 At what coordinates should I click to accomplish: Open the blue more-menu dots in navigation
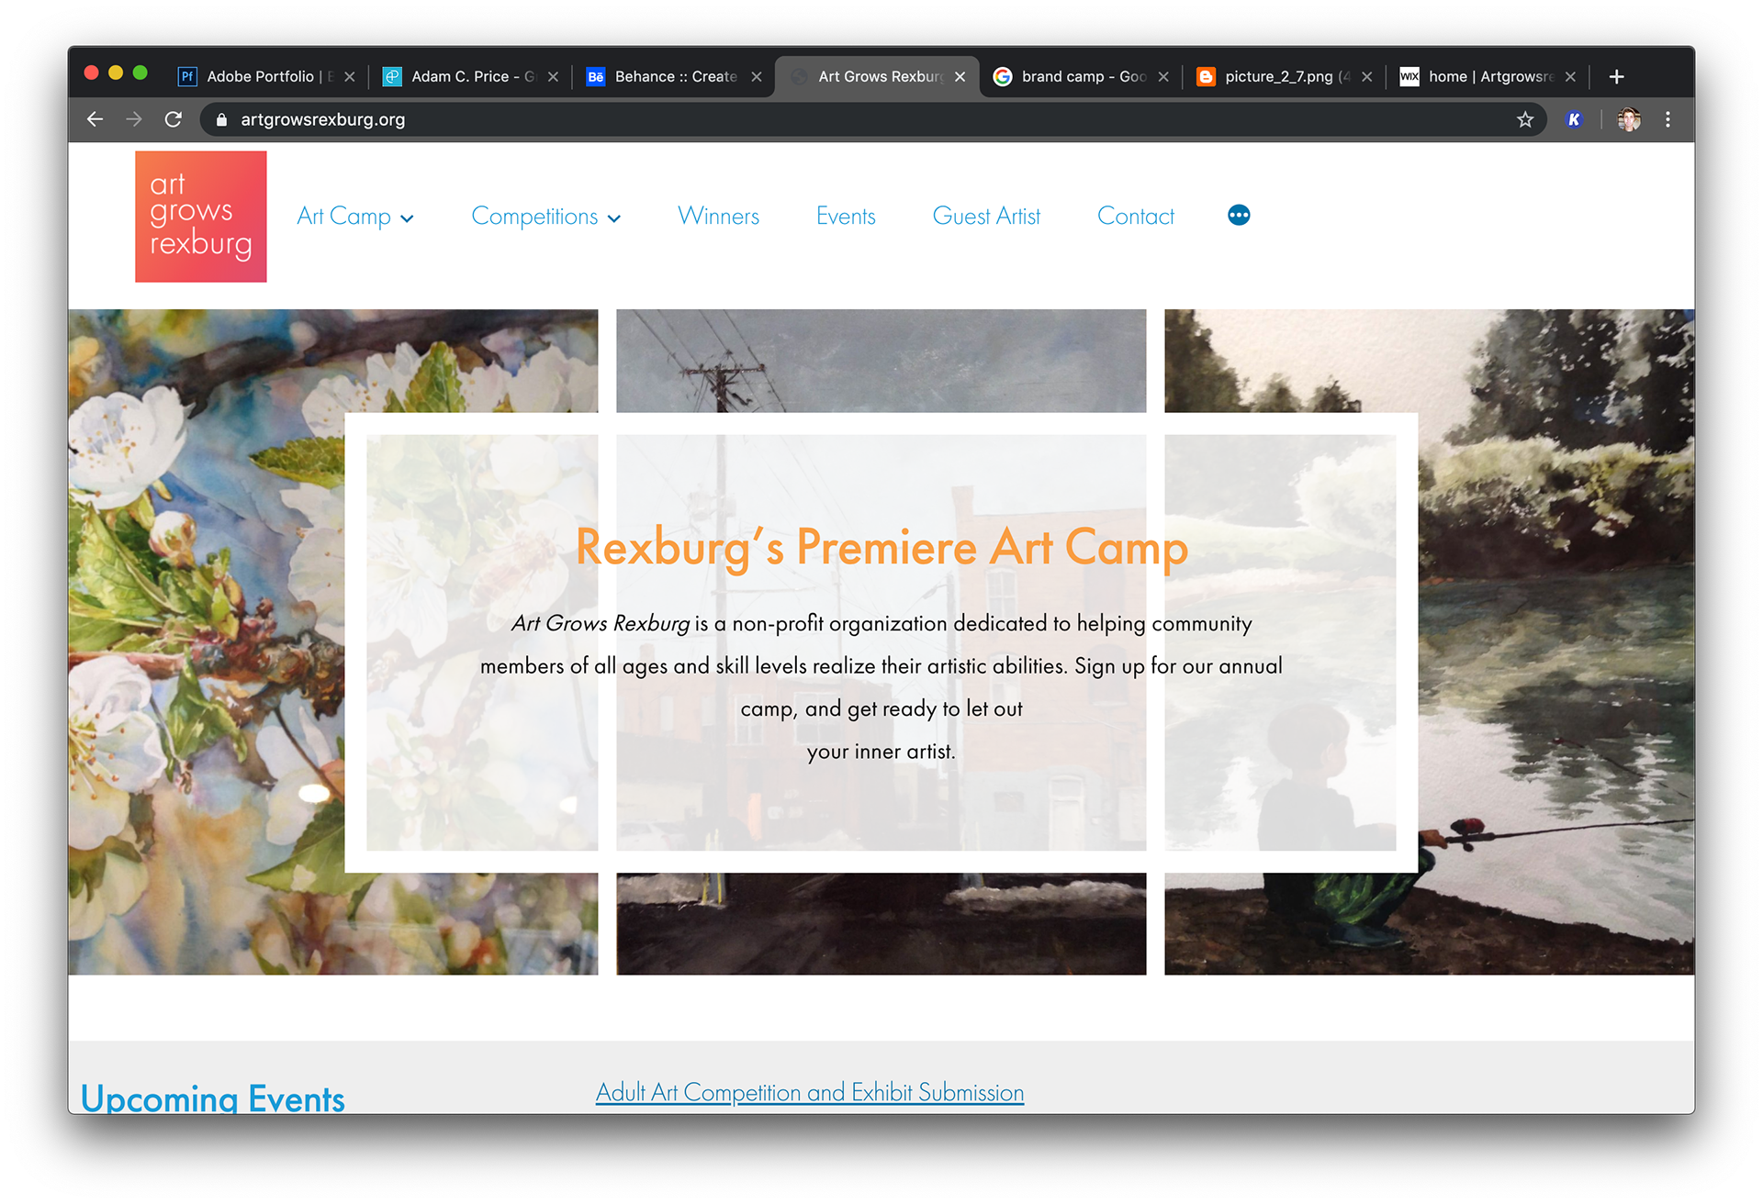click(1239, 215)
